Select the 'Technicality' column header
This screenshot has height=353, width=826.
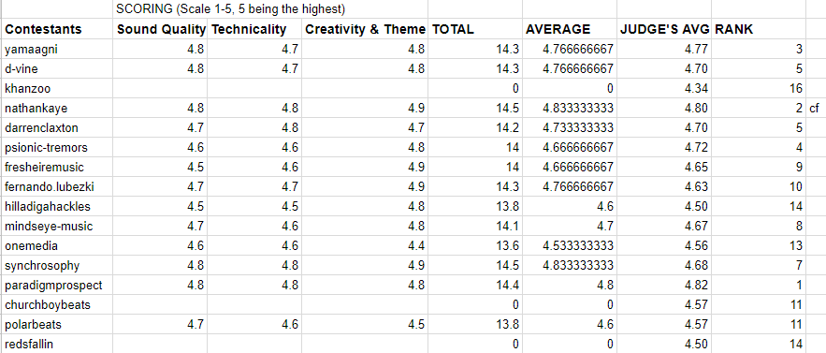tap(254, 29)
